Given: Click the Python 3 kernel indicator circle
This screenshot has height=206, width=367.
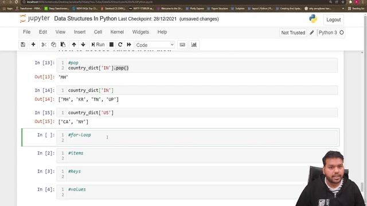Looking at the screenshot, I should tap(342, 33).
